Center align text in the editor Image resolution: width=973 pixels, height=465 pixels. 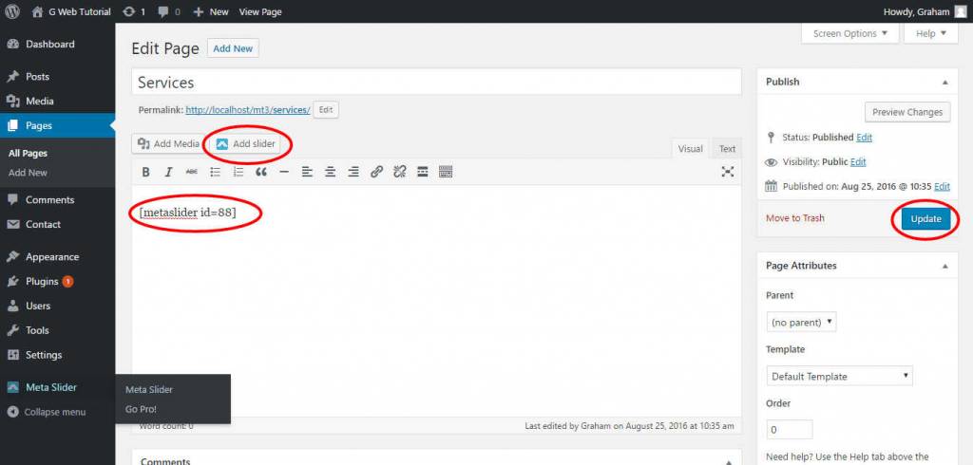330,172
